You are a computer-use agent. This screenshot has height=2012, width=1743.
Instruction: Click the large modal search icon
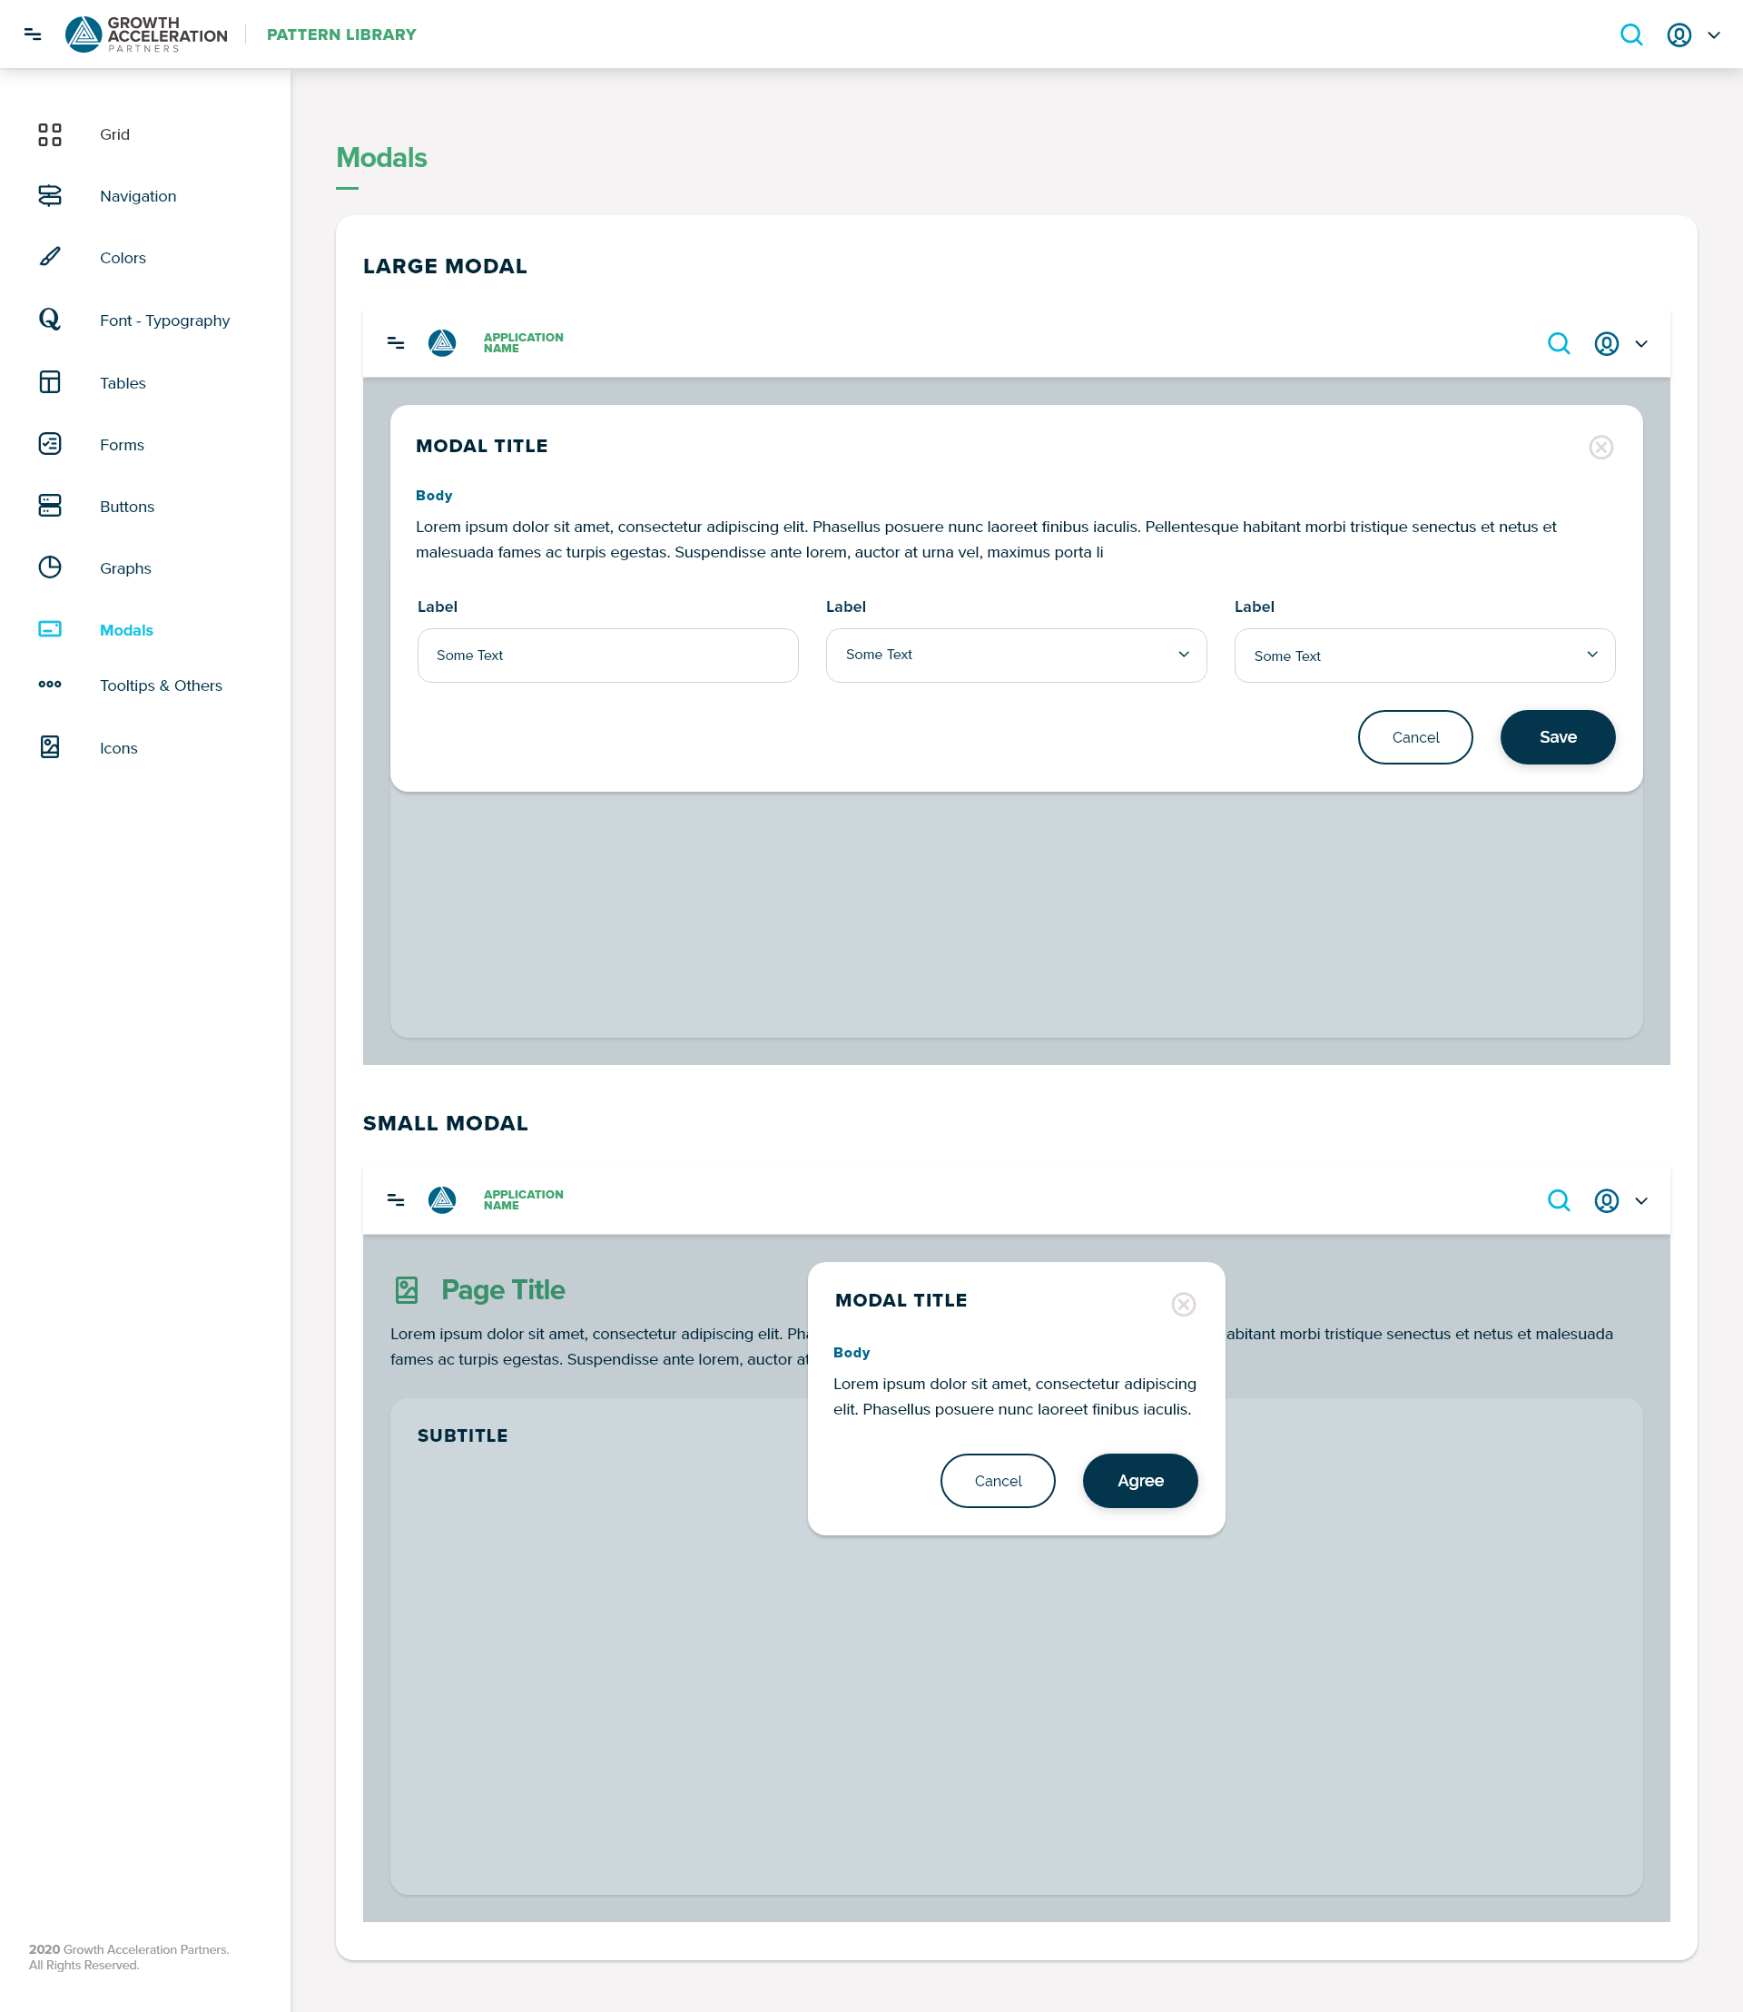click(1558, 343)
